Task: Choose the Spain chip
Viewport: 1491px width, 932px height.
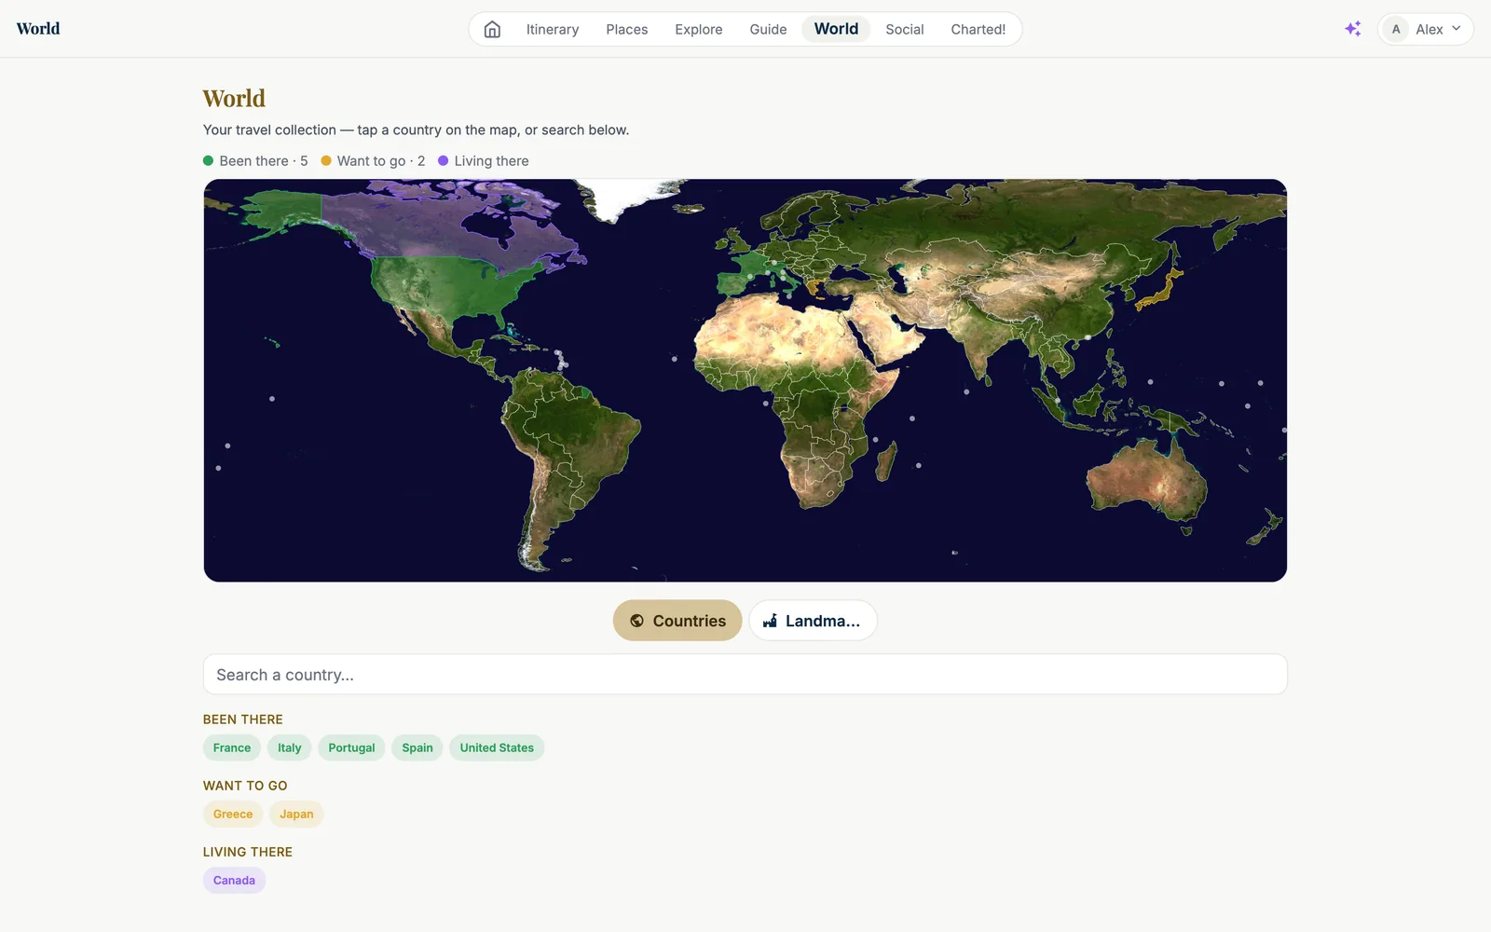Action: tap(417, 747)
